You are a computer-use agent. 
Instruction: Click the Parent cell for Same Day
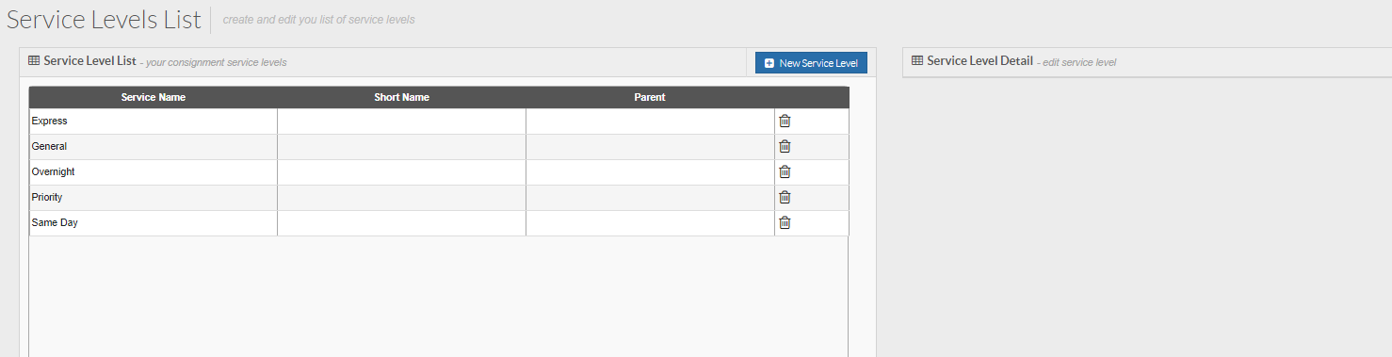[x=650, y=222]
